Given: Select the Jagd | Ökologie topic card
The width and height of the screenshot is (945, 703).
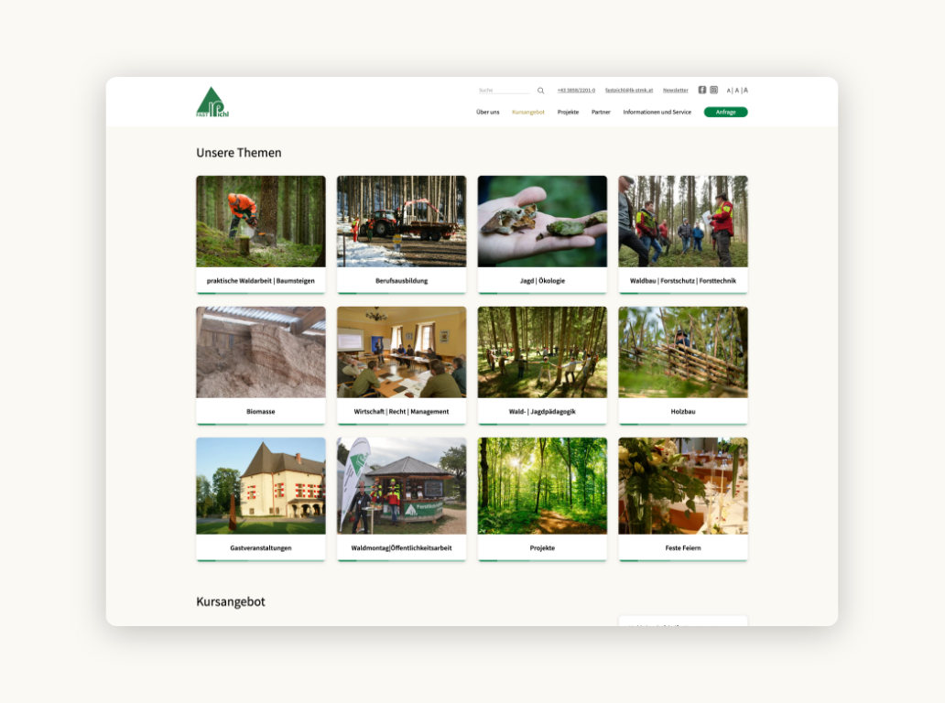Looking at the screenshot, I should (542, 234).
